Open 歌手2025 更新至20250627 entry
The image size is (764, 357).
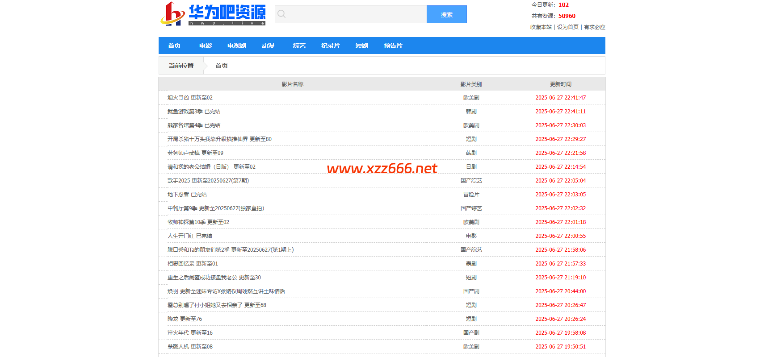tap(208, 181)
